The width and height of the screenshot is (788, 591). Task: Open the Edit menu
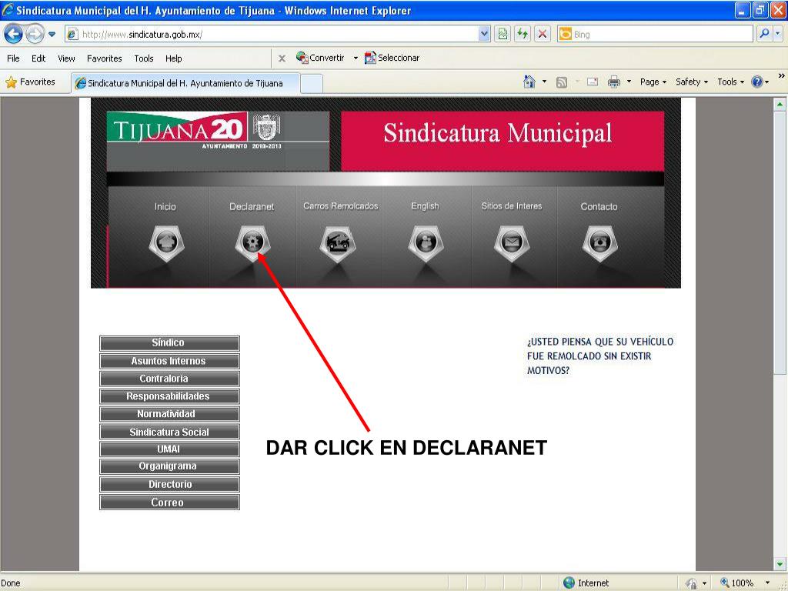coord(38,58)
